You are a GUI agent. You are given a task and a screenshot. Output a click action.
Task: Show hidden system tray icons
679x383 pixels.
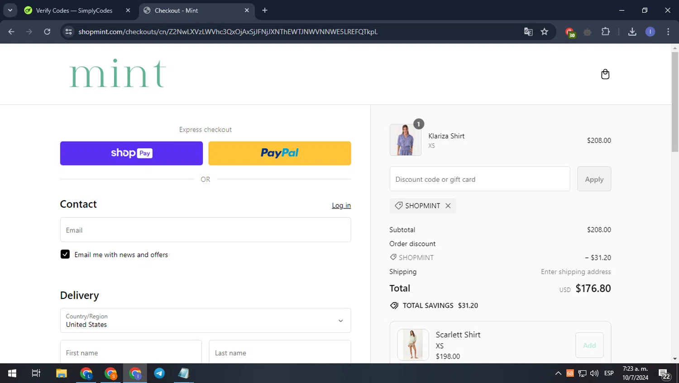pos(558,373)
